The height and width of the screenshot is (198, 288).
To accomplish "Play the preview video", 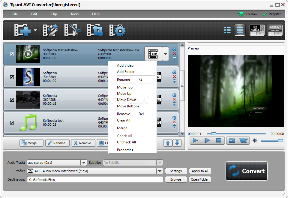I will click(195, 140).
